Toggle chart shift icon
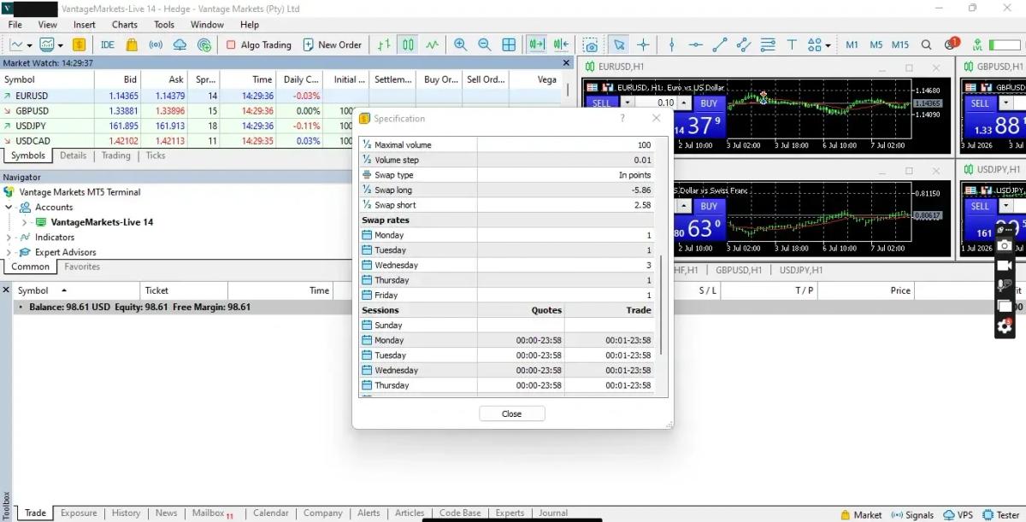 coord(562,44)
